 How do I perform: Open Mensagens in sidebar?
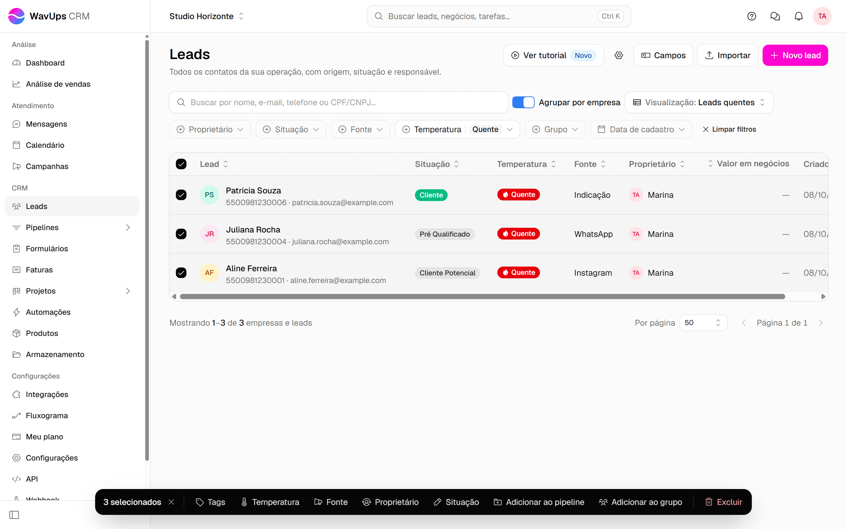point(72,124)
